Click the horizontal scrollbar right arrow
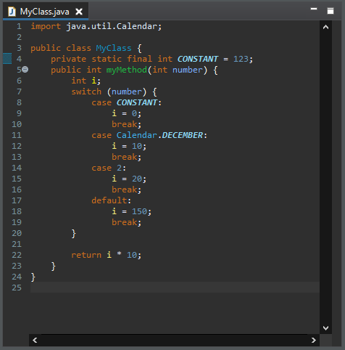Screen dimensions: 345x350 tap(314, 340)
